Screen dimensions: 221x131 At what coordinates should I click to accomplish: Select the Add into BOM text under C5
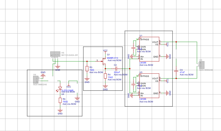point(187,75)
